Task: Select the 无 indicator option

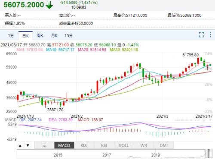Action: (x=44, y=145)
